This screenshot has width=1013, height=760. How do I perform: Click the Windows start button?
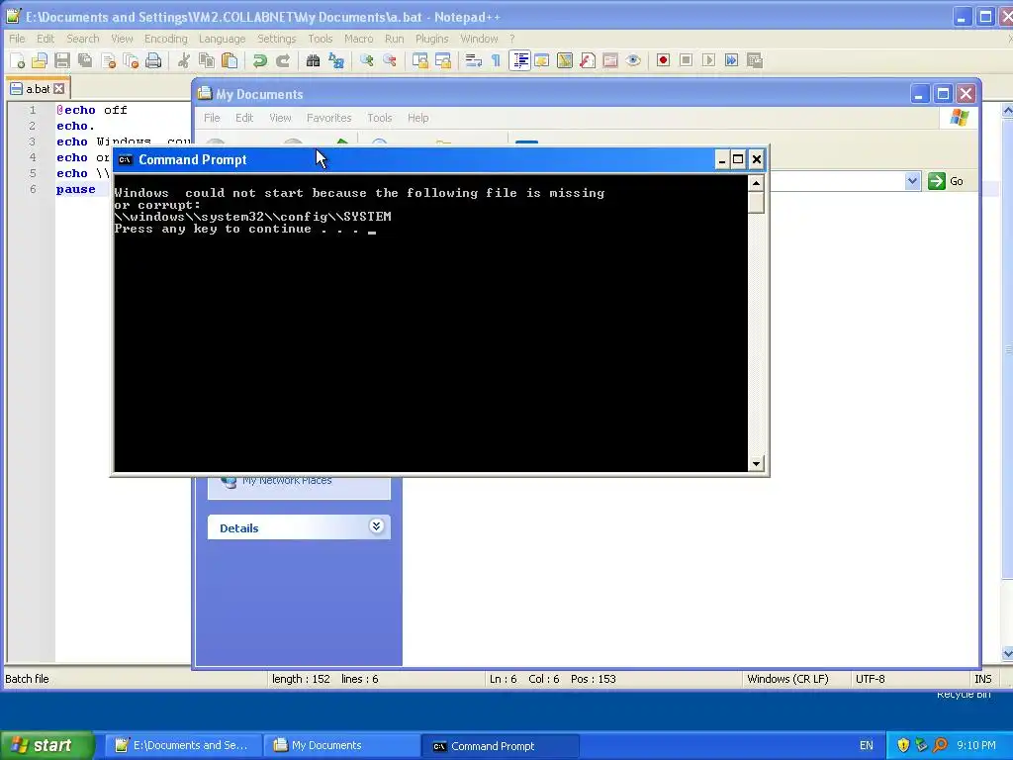(46, 745)
